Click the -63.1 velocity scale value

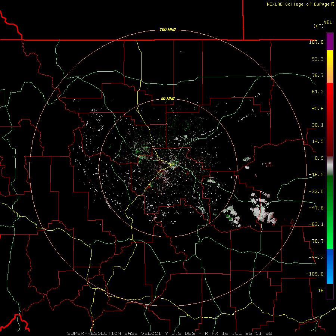click(x=316, y=224)
